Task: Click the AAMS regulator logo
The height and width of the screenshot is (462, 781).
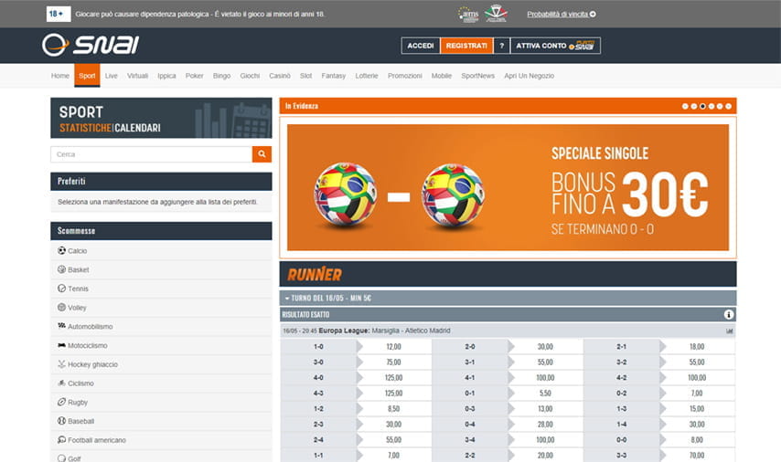Action: (469, 14)
